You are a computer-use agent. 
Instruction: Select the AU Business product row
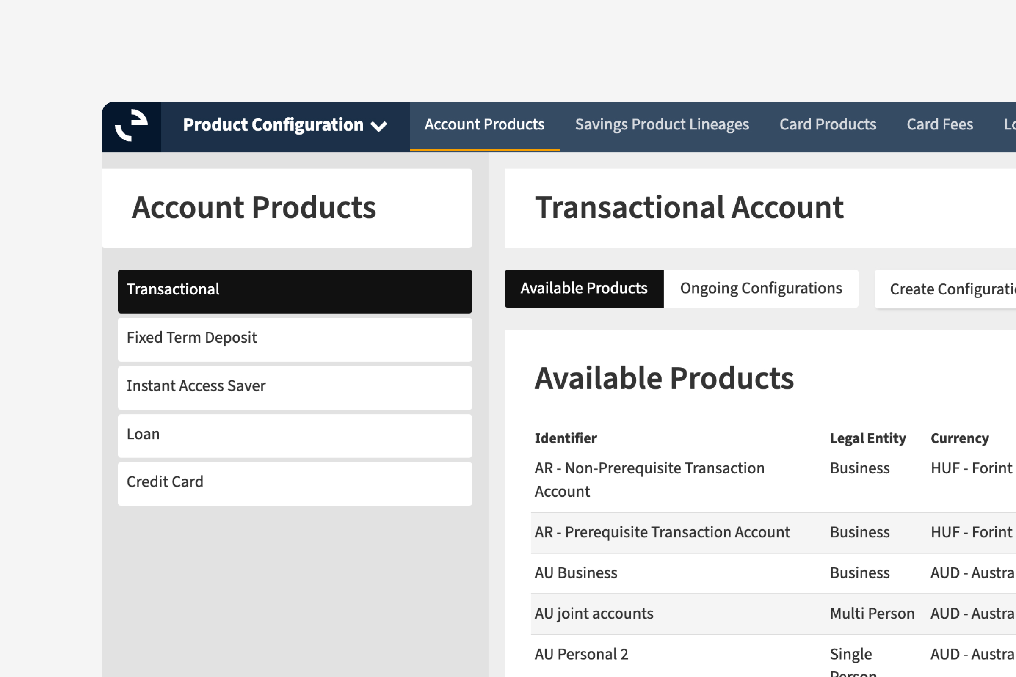(x=576, y=573)
